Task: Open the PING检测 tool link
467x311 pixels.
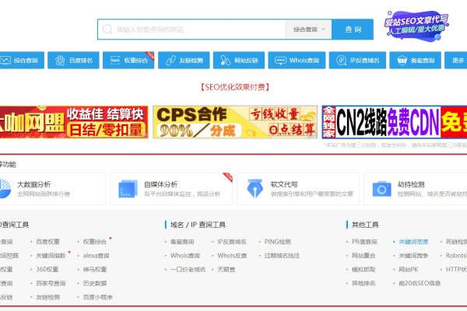Action: [278, 242]
